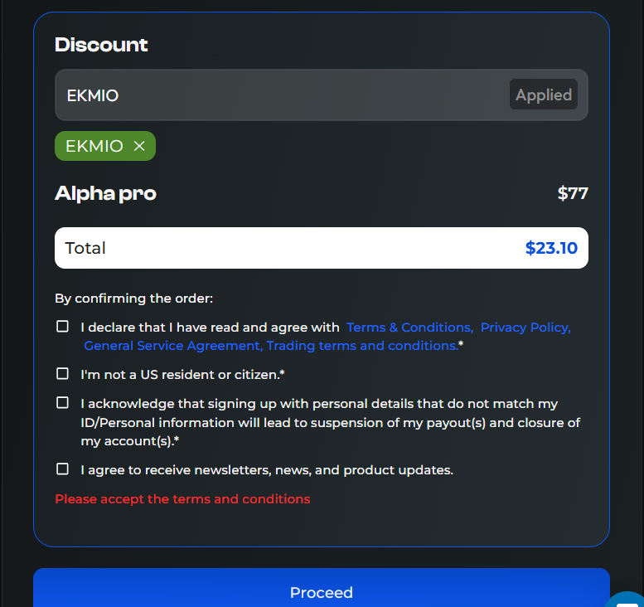Click the Applied discount button
The width and height of the screenshot is (644, 607).
pyautogui.click(x=544, y=95)
